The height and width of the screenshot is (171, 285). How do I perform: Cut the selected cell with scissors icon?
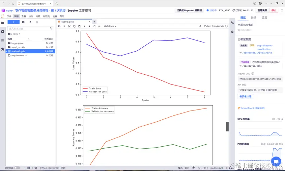pos(69,26)
